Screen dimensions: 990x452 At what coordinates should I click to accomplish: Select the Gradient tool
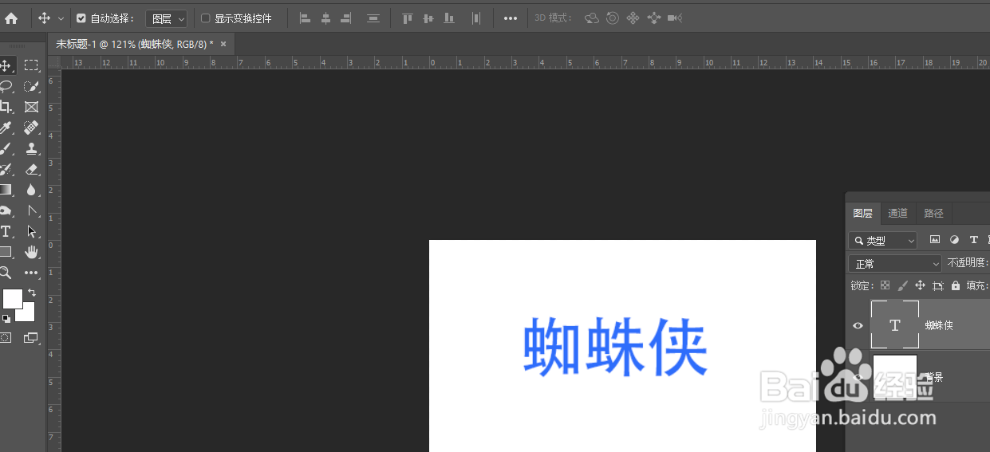tap(6, 190)
